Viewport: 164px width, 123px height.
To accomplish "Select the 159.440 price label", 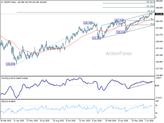I will point(88,23).
